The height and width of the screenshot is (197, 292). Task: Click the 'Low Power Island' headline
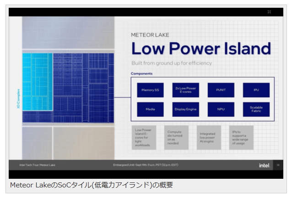[200, 48]
